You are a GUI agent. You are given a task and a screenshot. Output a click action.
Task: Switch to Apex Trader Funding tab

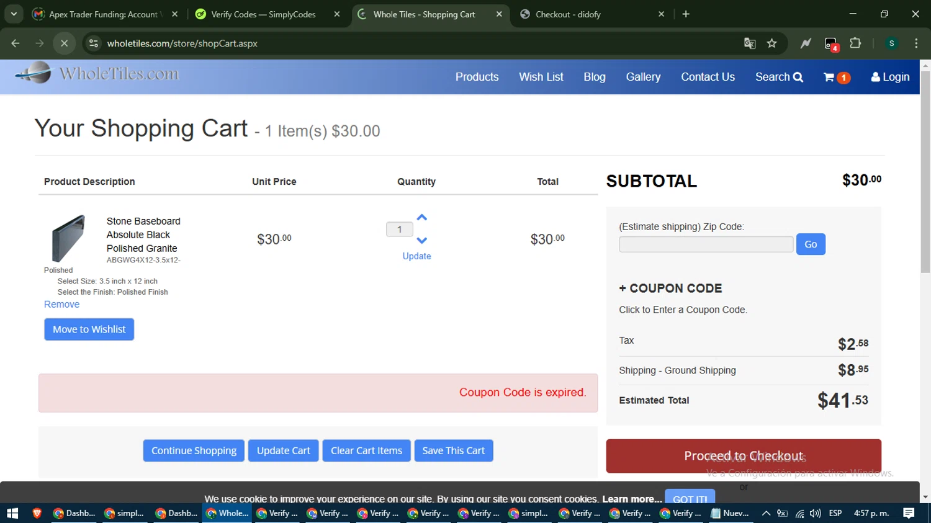(104, 14)
